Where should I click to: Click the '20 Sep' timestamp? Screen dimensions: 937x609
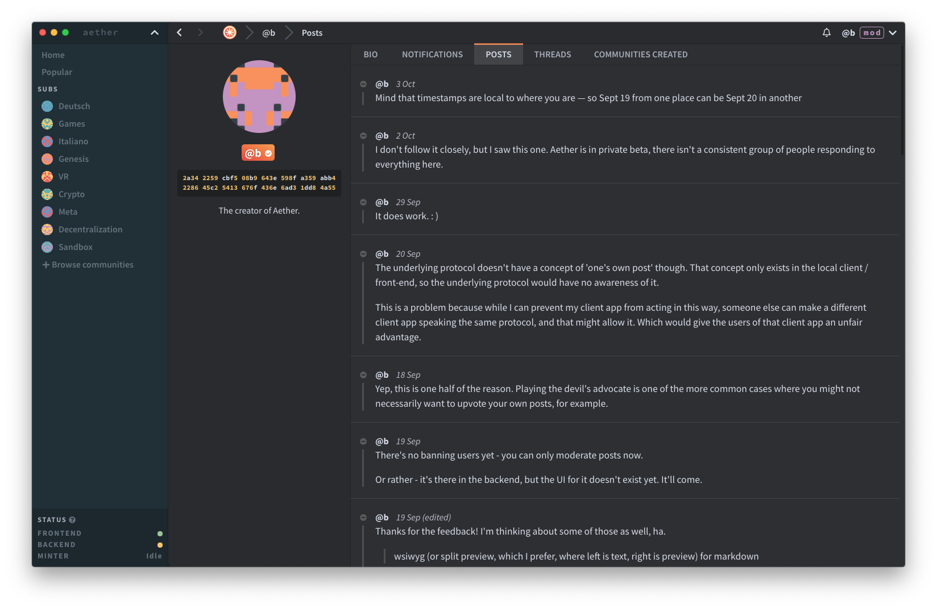(408, 254)
